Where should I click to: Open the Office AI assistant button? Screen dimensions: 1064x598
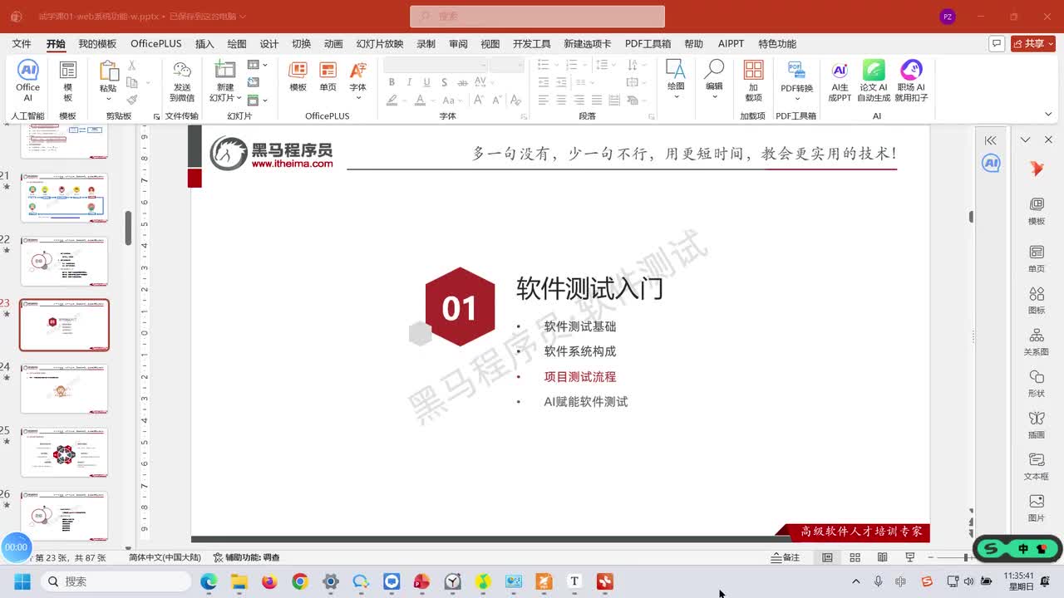pos(27,80)
